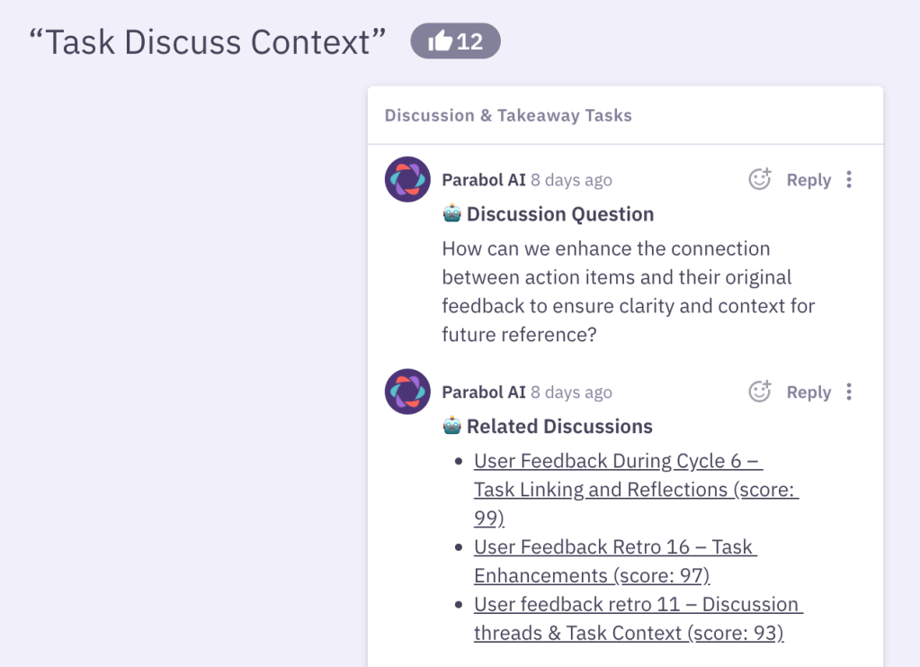The width and height of the screenshot is (920, 667).
Task: Click Parabol AI name on first comment
Action: 484,180
